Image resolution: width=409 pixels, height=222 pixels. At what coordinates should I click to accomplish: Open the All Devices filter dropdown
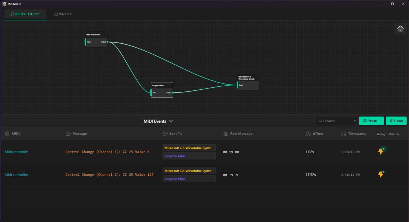(336, 121)
